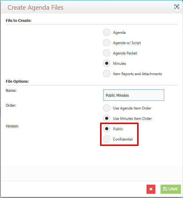Choose the Confidential version radio button
This screenshot has width=183, height=198.
107,139
